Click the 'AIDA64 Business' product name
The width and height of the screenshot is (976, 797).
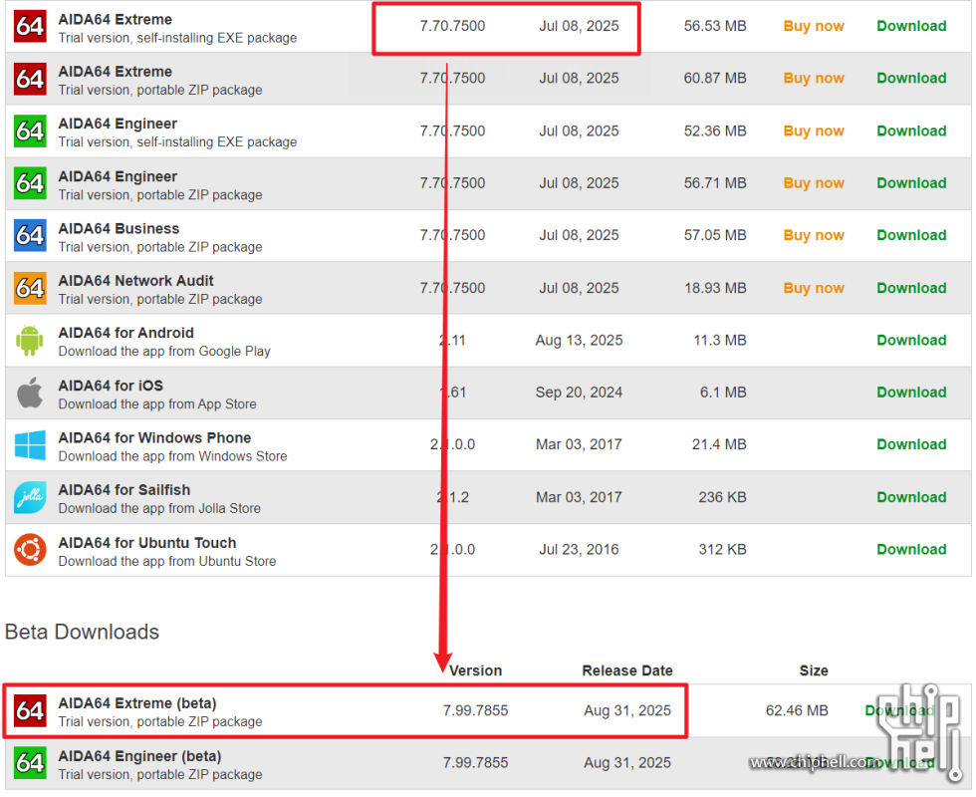[119, 228]
